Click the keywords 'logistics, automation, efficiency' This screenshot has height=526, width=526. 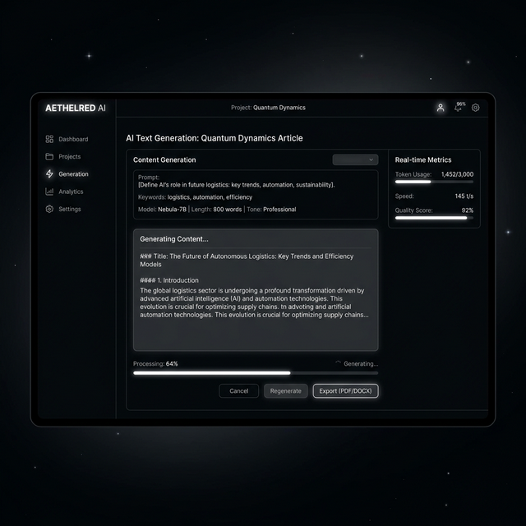pos(210,197)
